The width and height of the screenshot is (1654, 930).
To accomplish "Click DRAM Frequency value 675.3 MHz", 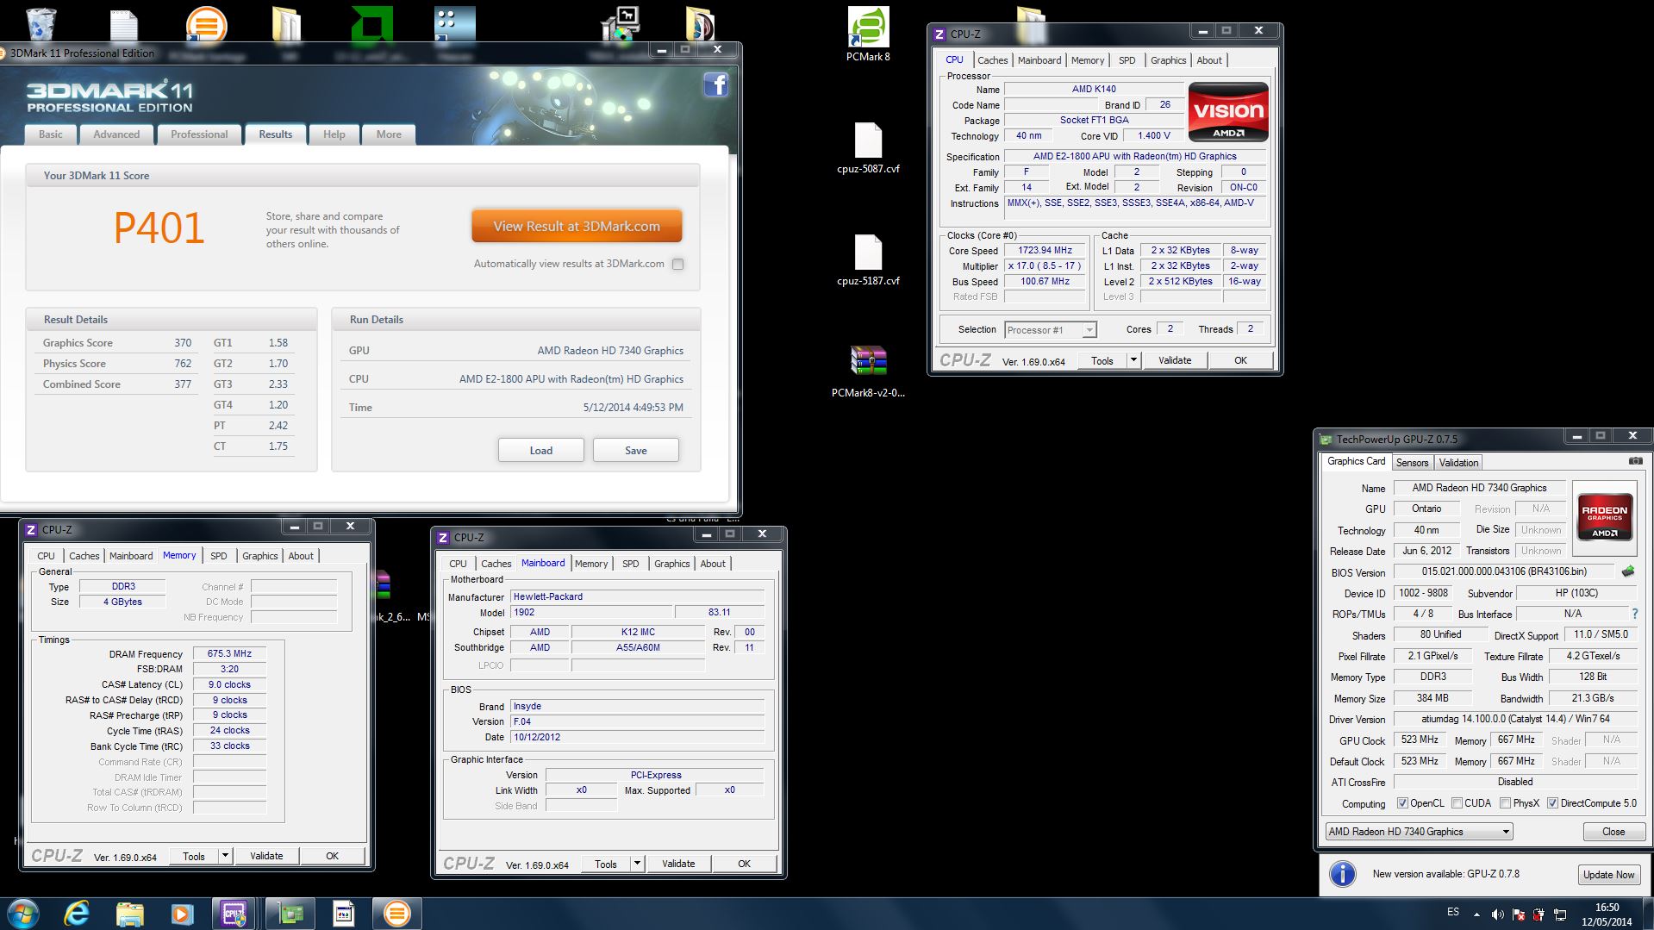I will click(x=229, y=653).
